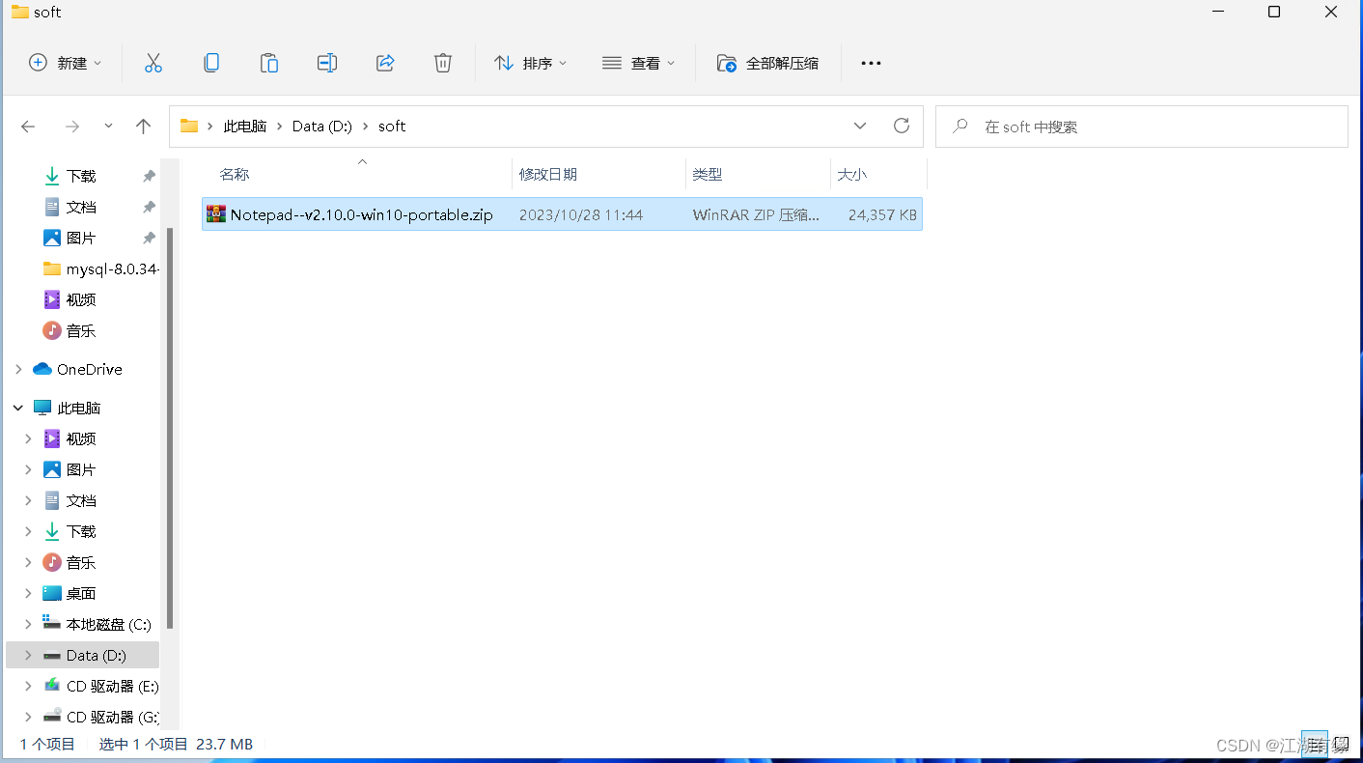Refresh the soft folder view
The height and width of the screenshot is (763, 1363).
point(901,126)
